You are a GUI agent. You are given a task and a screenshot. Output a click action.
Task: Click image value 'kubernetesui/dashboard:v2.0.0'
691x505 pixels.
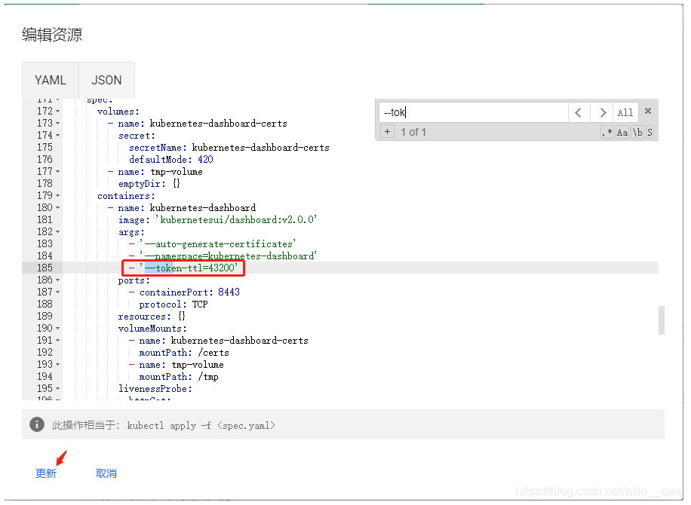tap(236, 219)
